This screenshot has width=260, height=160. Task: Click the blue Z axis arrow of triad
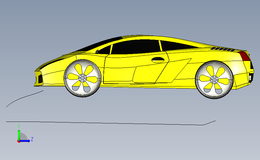[x=25, y=141]
